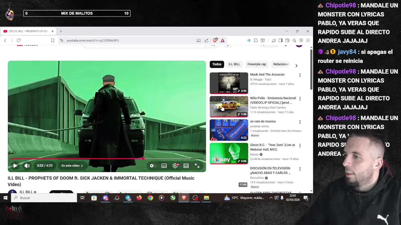Open the Windows Start menu
The height and width of the screenshot is (225, 401).
tap(5, 198)
